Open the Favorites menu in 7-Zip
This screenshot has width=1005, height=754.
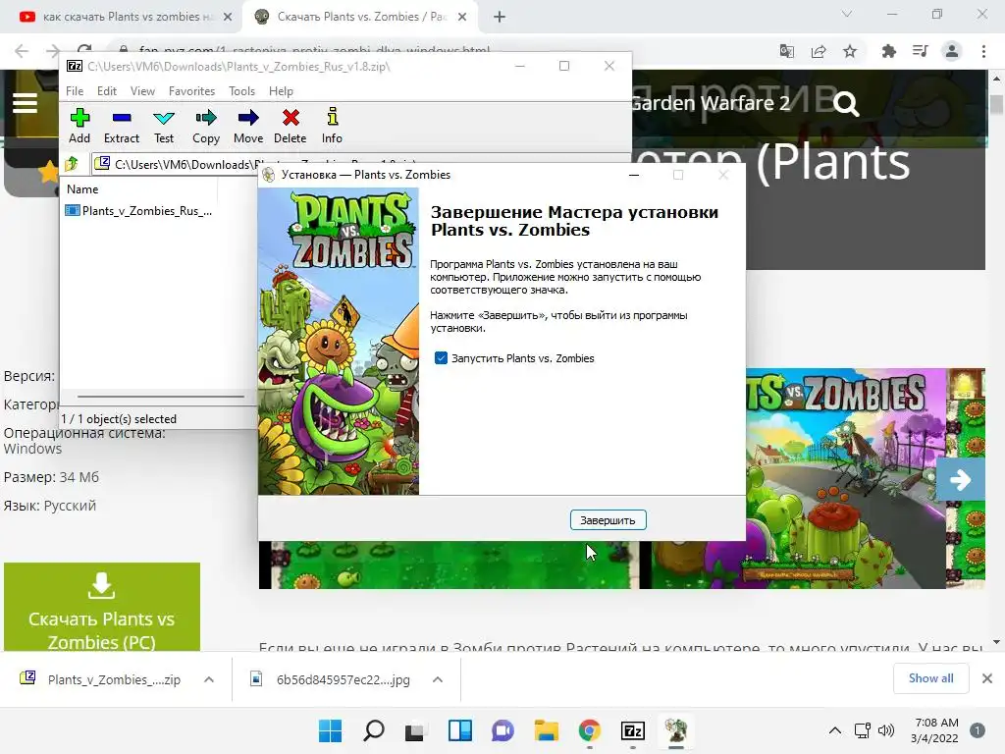[191, 91]
